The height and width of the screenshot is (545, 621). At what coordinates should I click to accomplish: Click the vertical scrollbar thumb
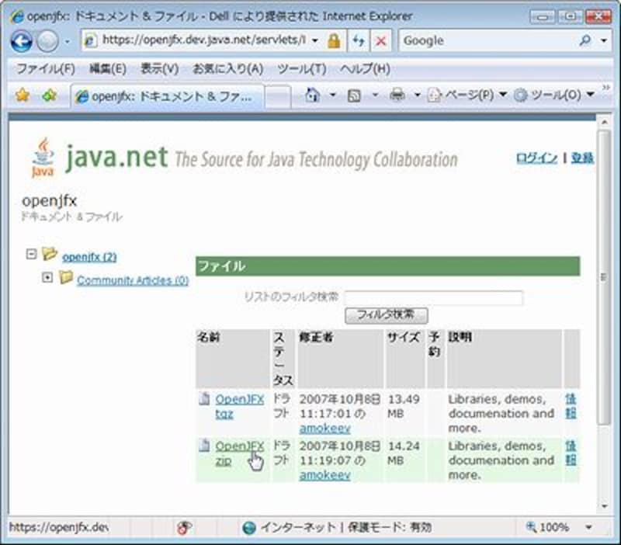point(605,277)
